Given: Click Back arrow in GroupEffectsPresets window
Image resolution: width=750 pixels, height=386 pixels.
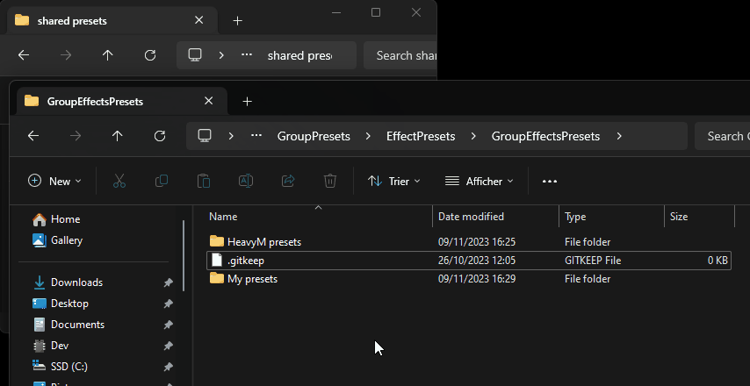Looking at the screenshot, I should coord(33,136).
